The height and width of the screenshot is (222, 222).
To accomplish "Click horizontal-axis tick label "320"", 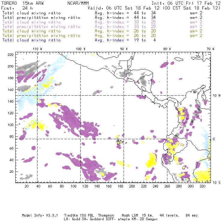I will pyautogui.click(x=202, y=186).
